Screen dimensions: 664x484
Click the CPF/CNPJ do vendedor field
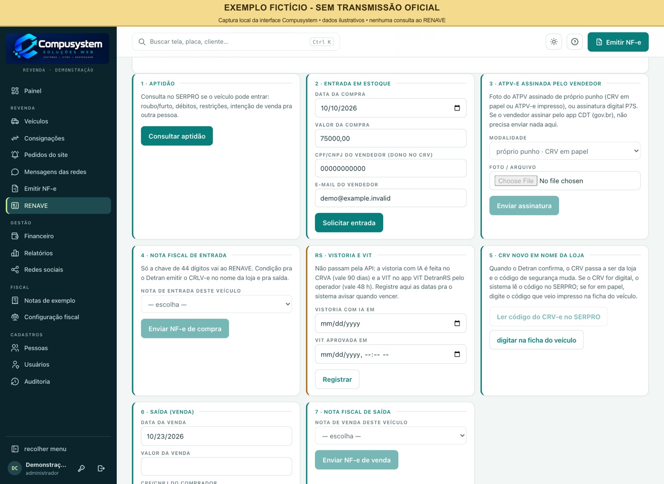(x=390, y=168)
